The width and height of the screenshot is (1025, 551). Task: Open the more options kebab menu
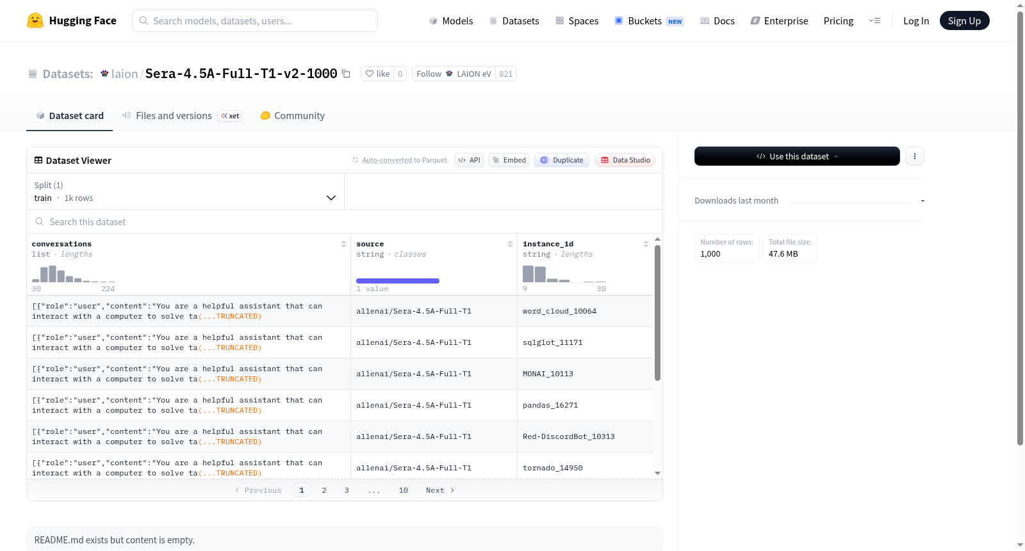915,156
